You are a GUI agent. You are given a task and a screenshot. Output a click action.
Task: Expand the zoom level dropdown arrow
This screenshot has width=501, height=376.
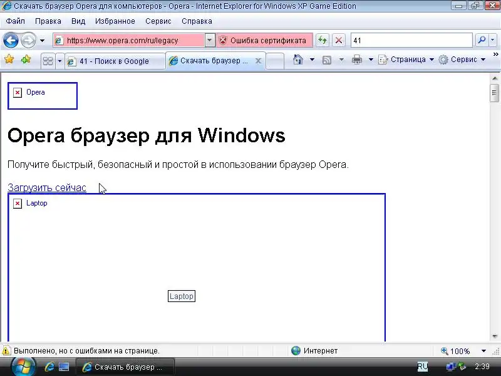point(483,351)
